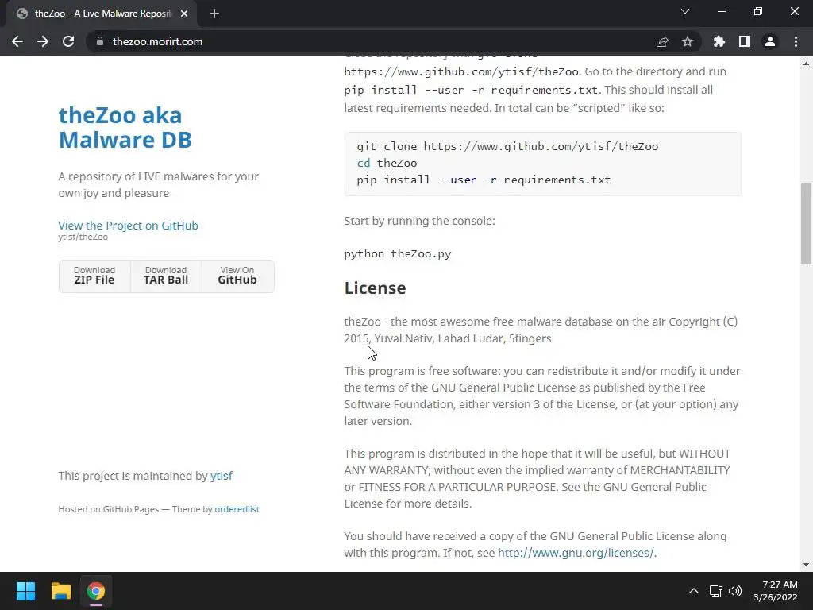Open the orderedlist theme link

237,509
